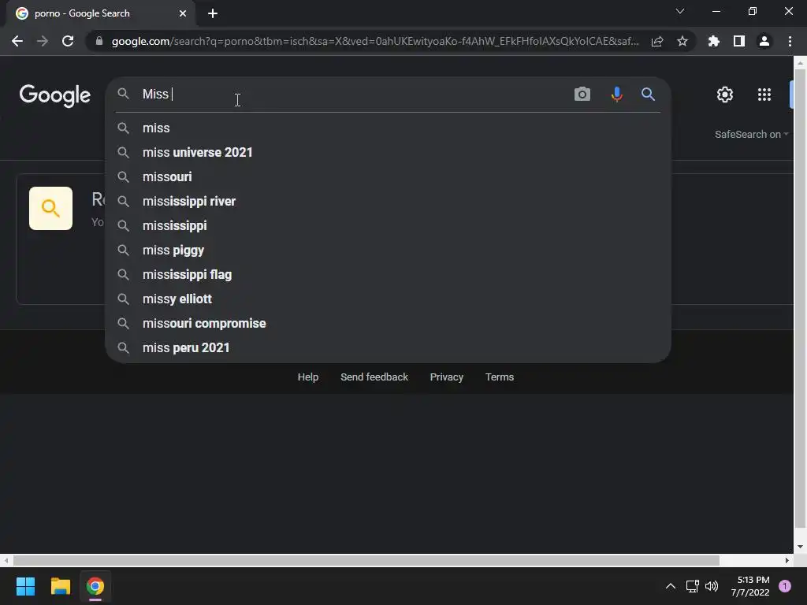Open the Extensions puzzle icon
This screenshot has height=605, width=807.
tap(714, 41)
